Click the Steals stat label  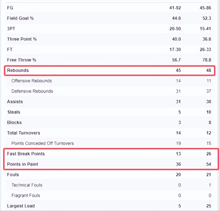[x=14, y=112]
